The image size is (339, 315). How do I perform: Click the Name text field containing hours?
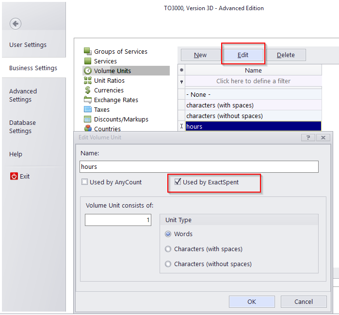199,166
